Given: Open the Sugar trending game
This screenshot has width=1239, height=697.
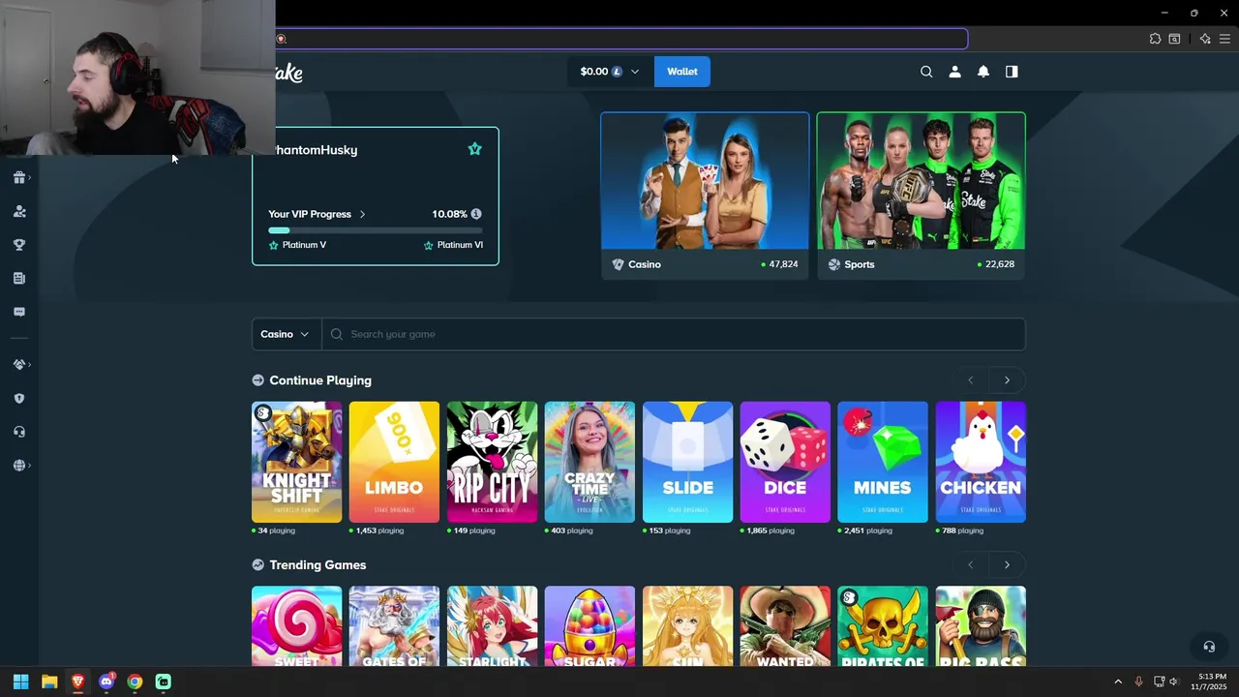Looking at the screenshot, I should click(x=589, y=626).
